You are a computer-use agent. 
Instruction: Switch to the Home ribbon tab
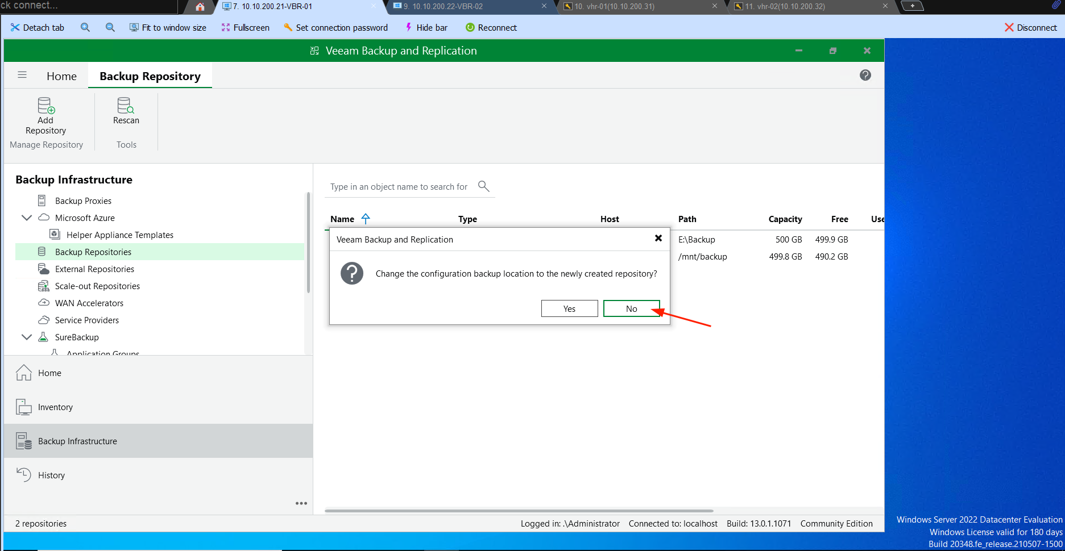(x=61, y=76)
